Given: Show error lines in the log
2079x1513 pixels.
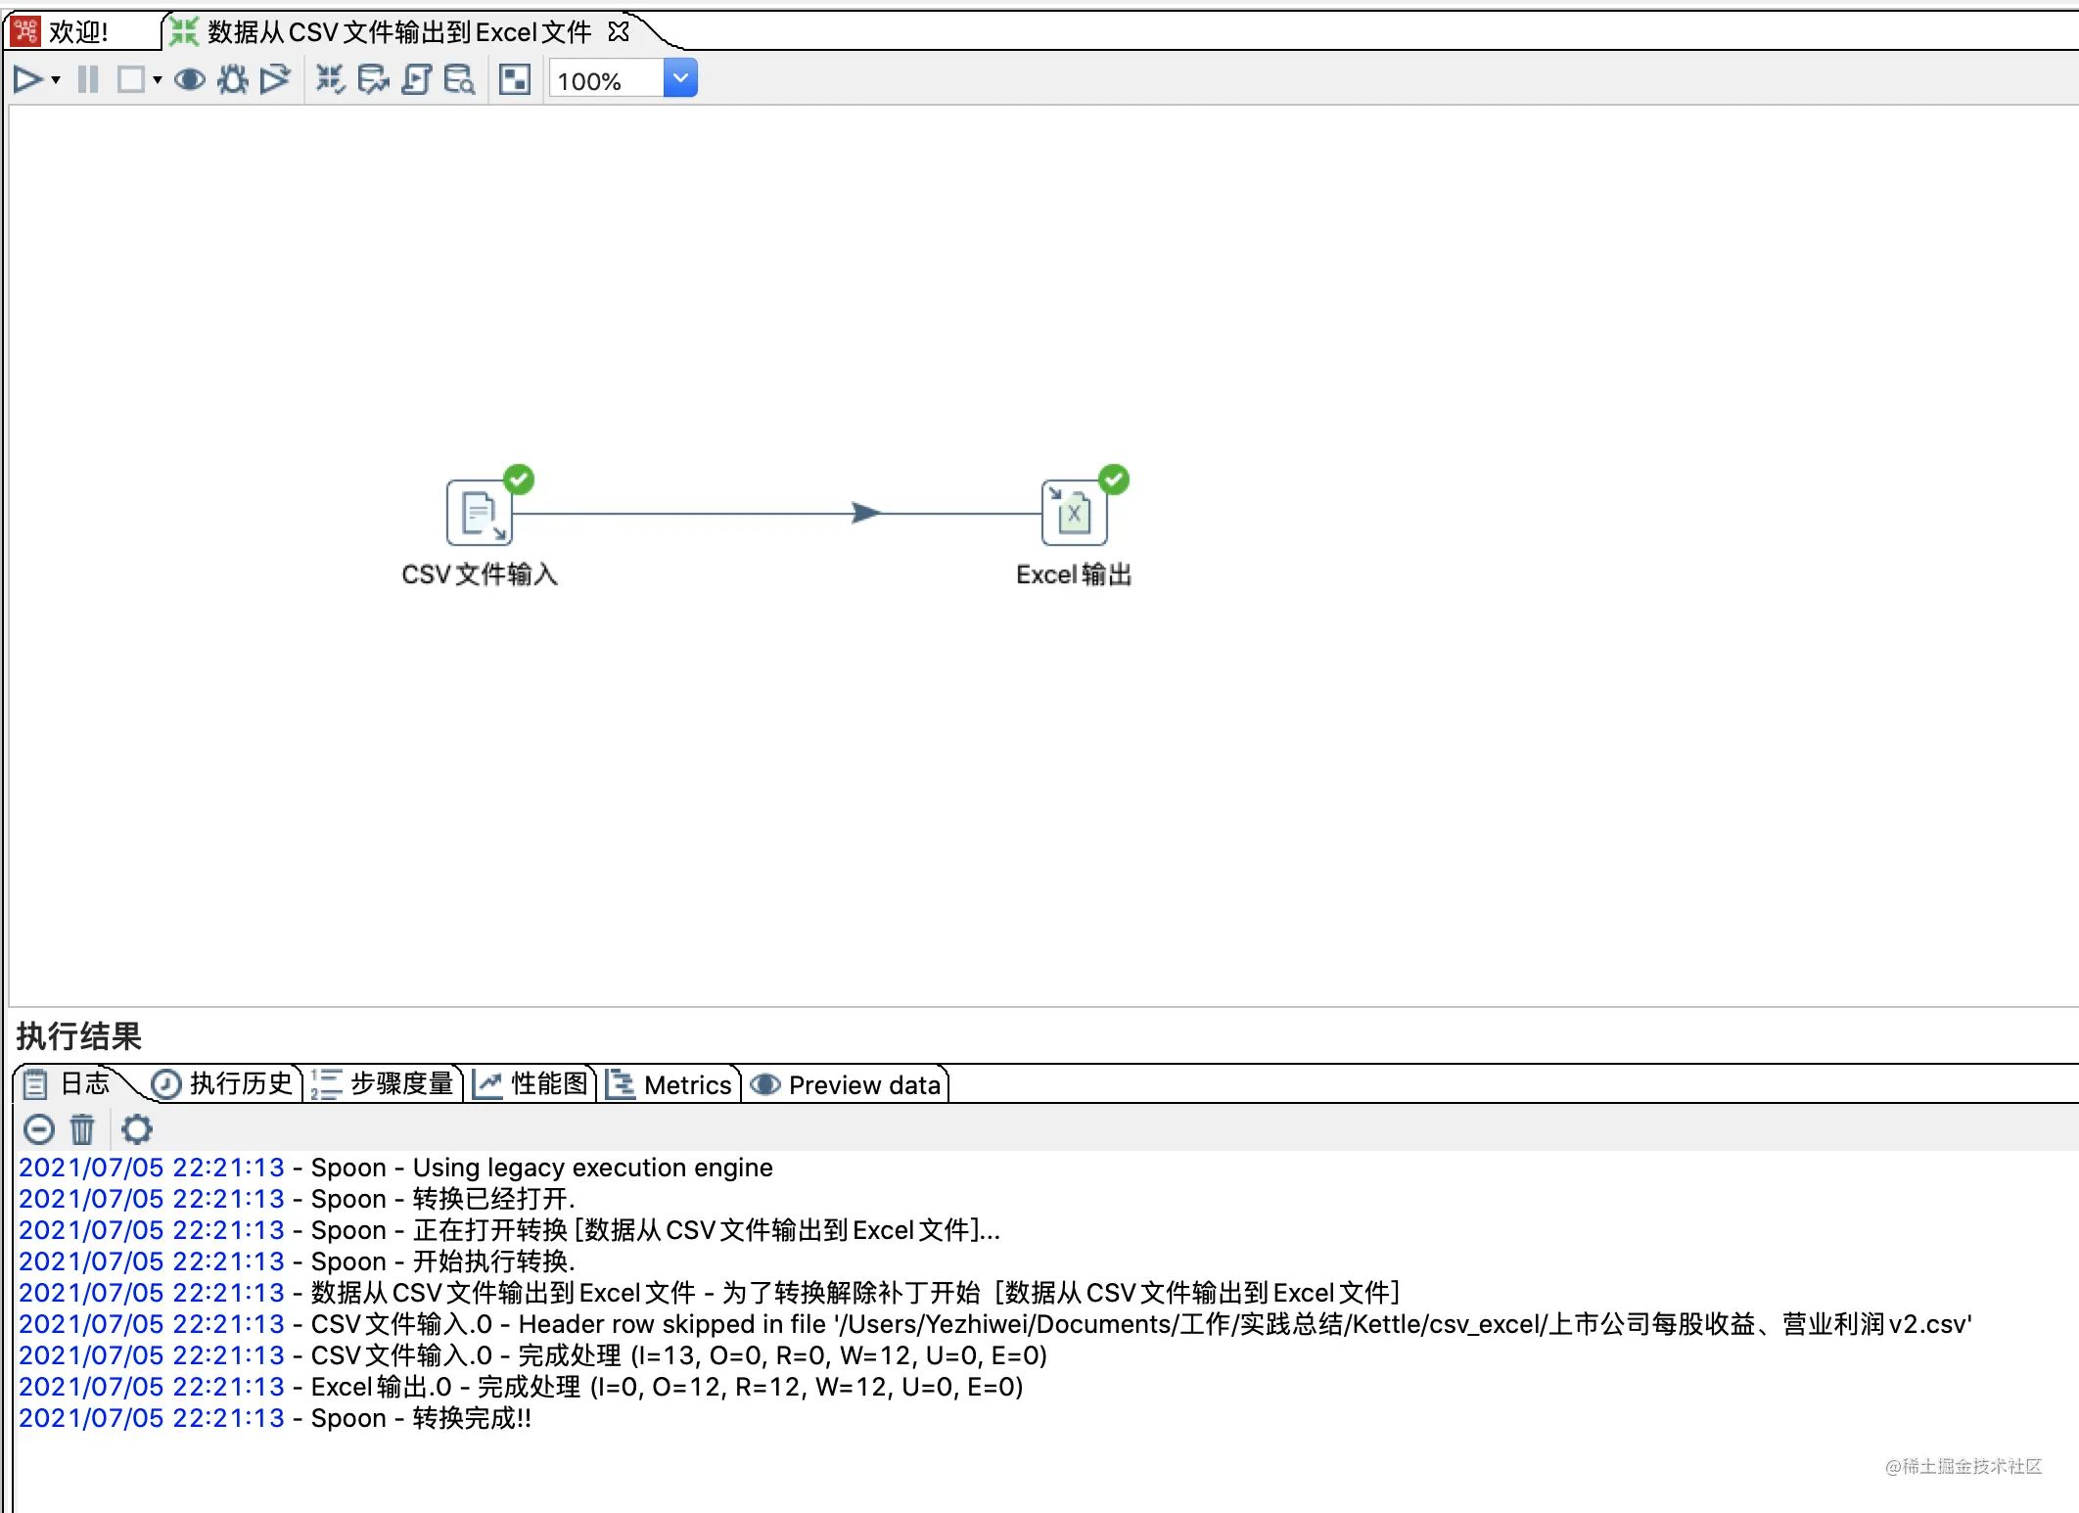Looking at the screenshot, I should coord(39,1129).
